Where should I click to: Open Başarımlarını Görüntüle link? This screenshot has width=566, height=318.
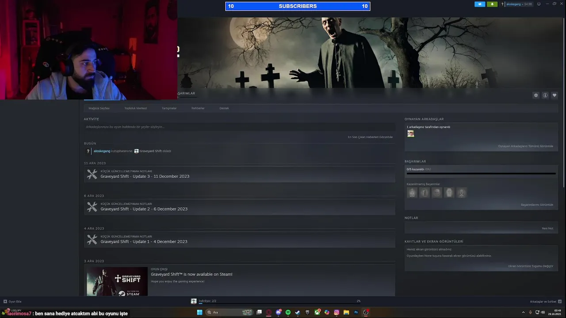537,205
